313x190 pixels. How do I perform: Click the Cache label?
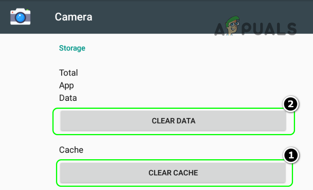pyautogui.click(x=71, y=150)
